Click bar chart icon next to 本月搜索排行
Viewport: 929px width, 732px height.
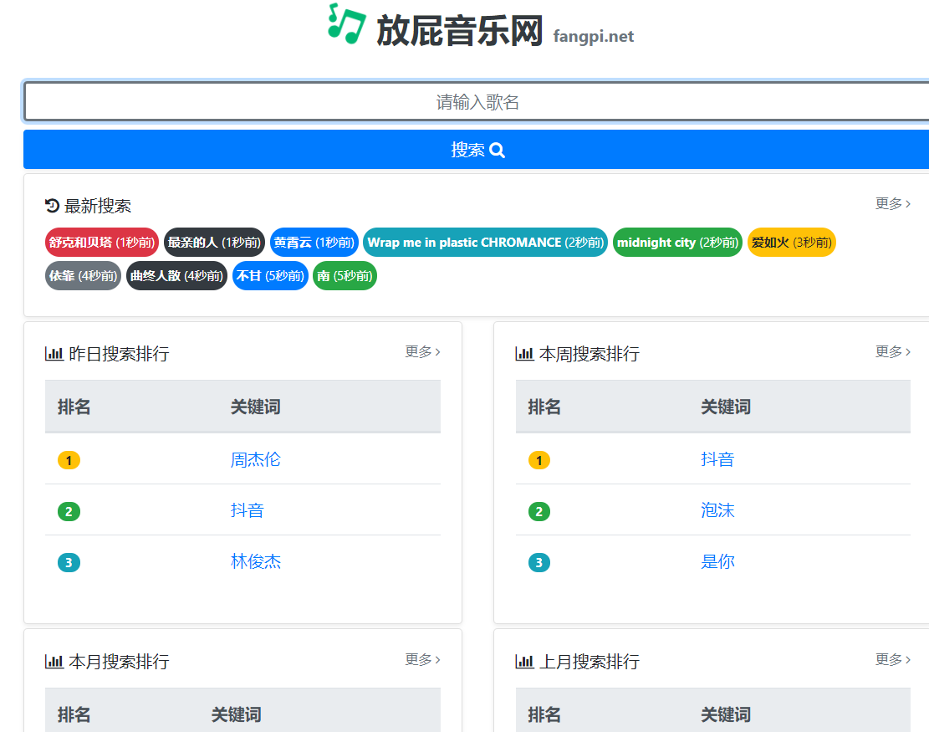pyautogui.click(x=54, y=662)
